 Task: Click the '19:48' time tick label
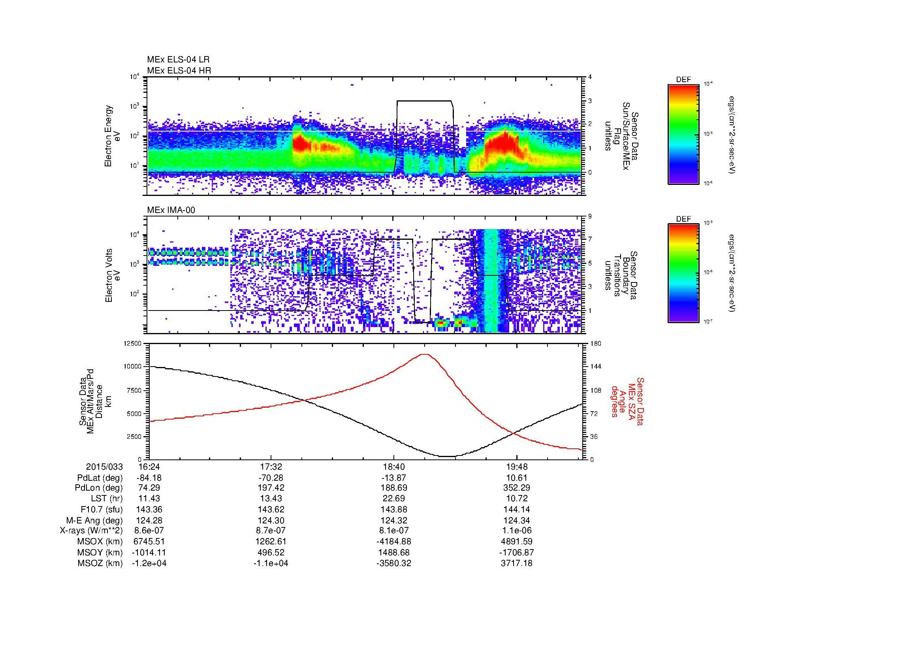click(516, 467)
